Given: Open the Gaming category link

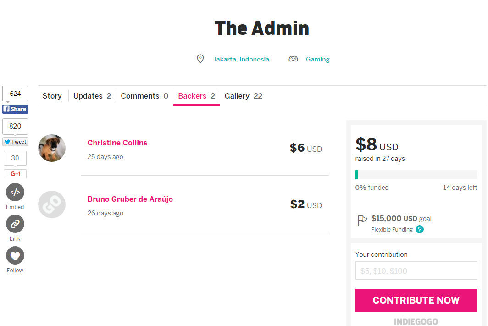Looking at the screenshot, I should pyautogui.click(x=317, y=59).
